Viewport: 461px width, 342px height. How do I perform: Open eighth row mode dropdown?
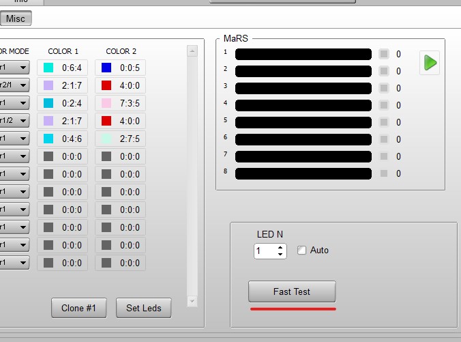point(14,192)
